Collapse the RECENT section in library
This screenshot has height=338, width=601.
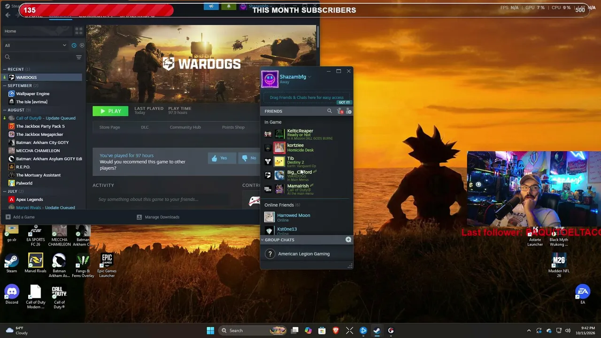pyautogui.click(x=5, y=69)
